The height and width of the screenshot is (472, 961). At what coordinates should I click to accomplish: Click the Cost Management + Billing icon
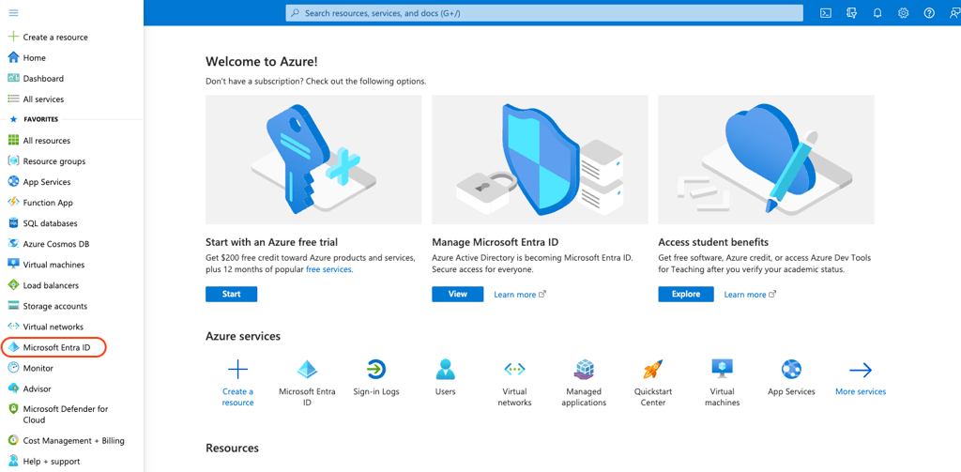[13, 440]
